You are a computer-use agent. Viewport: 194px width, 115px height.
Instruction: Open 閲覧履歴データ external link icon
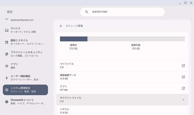(183, 77)
